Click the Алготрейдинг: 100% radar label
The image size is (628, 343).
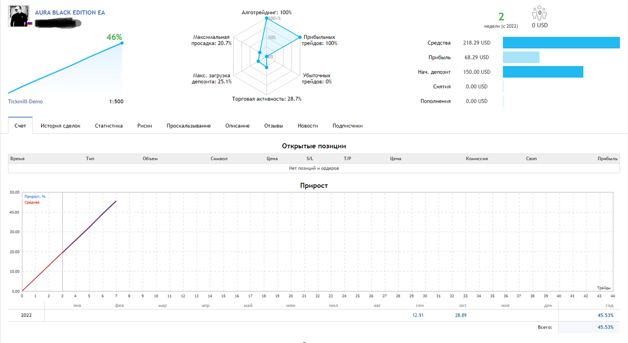266,12
